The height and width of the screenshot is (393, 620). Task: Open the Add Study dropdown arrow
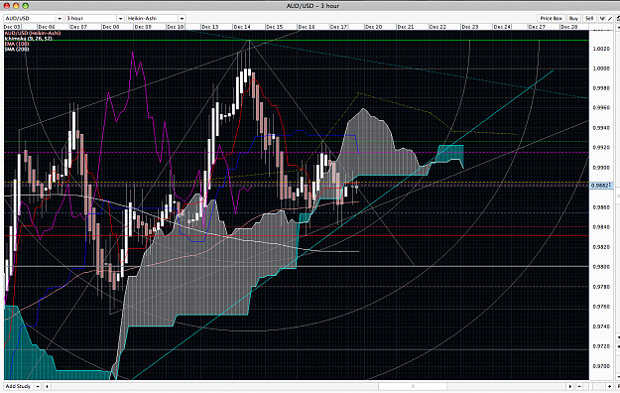[38, 386]
